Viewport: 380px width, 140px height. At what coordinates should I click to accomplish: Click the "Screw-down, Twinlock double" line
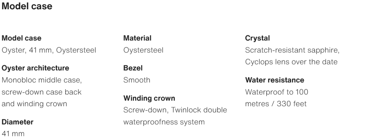175,110
